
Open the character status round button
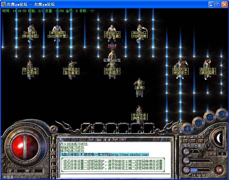point(187,129)
